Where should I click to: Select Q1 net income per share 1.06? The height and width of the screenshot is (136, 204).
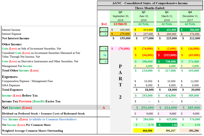167,125
